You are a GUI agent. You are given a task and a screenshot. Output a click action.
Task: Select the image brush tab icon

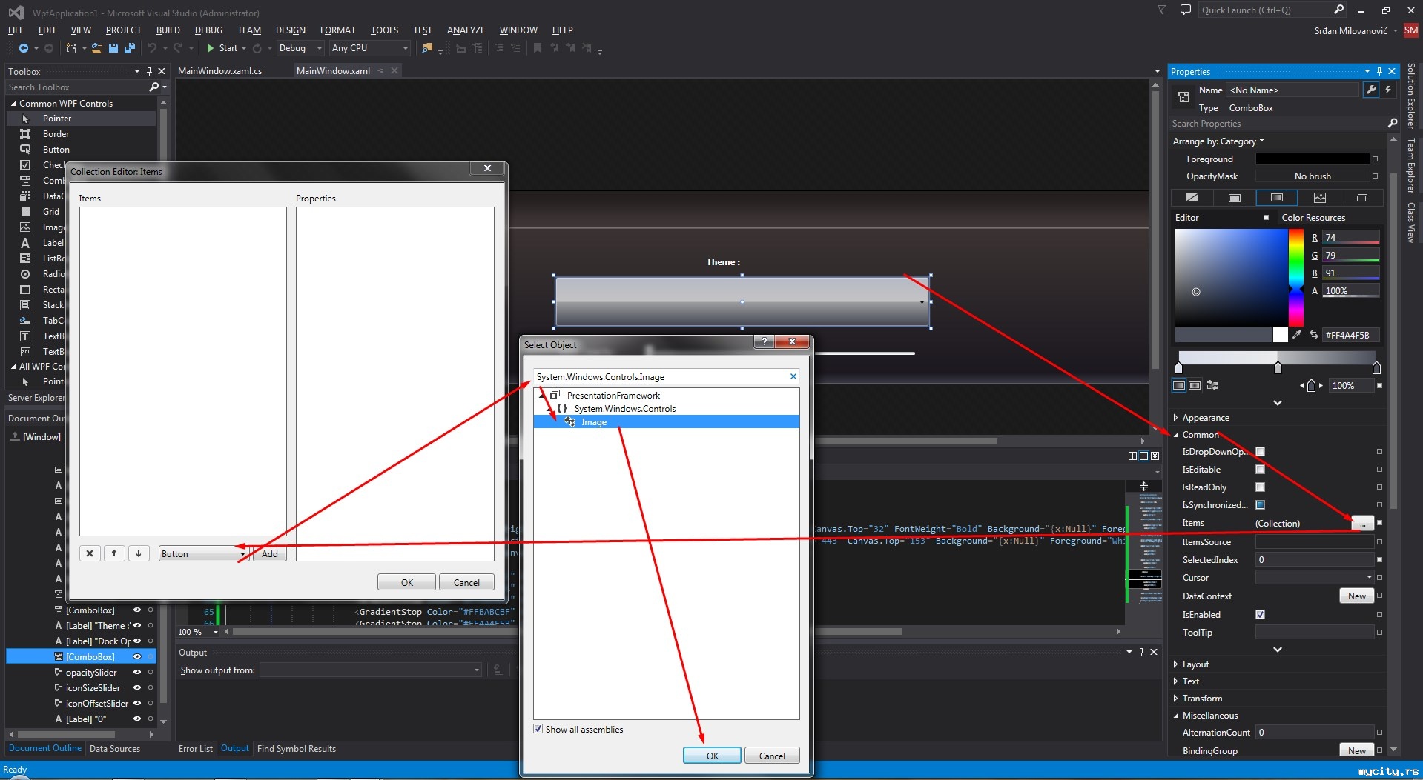(1319, 198)
